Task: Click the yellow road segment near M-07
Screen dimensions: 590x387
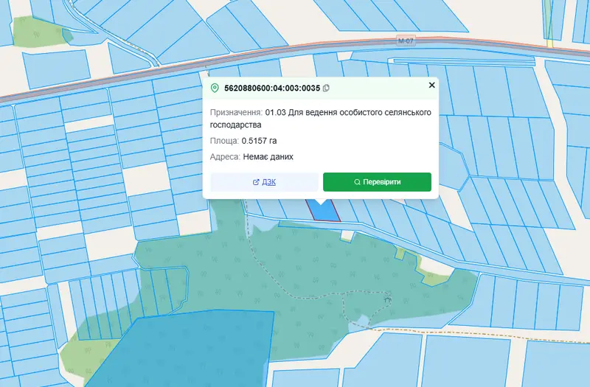Action: pyautogui.click(x=549, y=42)
